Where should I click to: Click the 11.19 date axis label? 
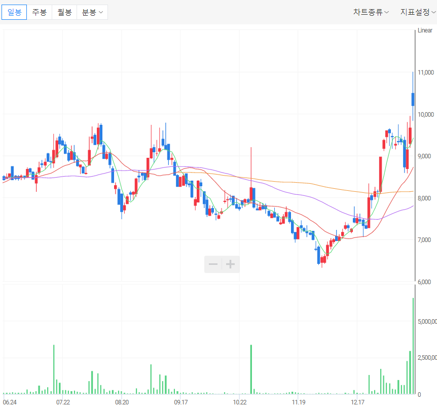click(x=299, y=402)
